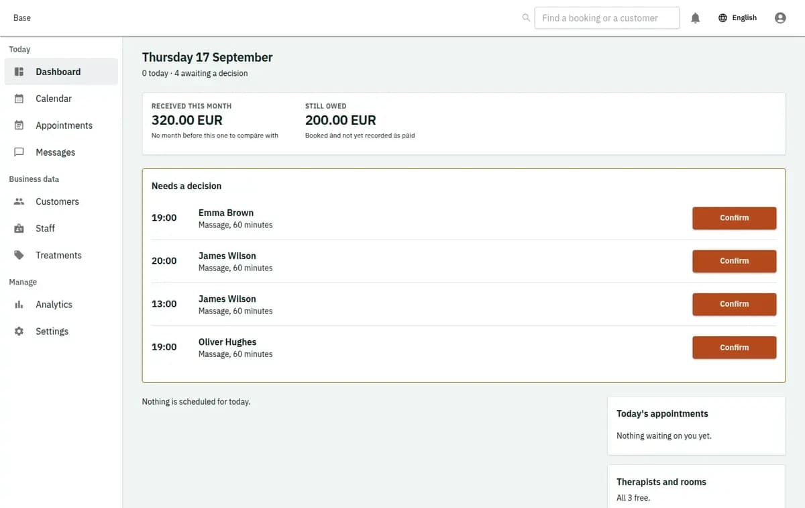Viewport: 805px width, 508px height.
Task: Click the Dashboard grid icon in sidebar
Action: [x=19, y=72]
